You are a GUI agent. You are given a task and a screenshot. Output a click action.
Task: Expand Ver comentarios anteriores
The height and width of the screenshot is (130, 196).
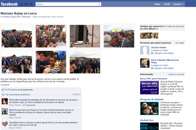point(17,94)
